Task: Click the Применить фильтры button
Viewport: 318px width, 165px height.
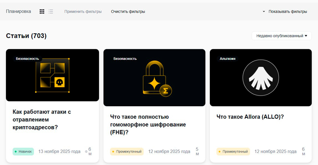Action: 83,12
